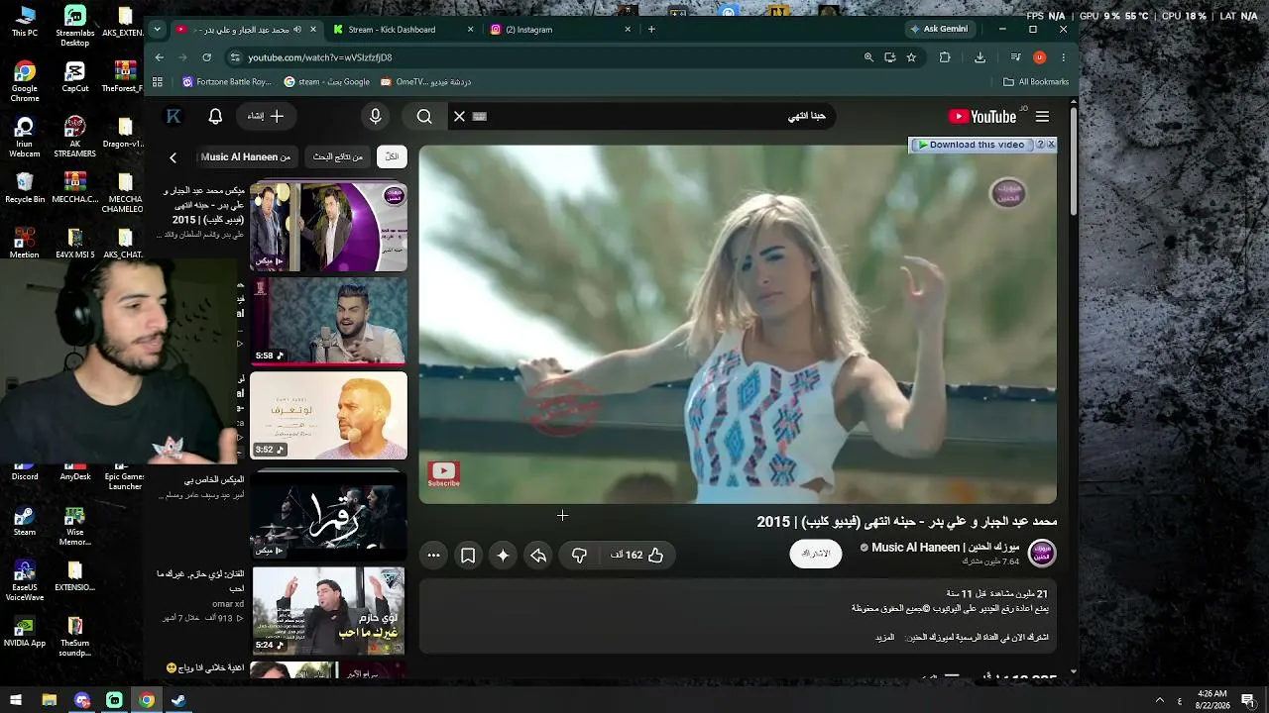Like the video with 162 thumbs-up

click(x=635, y=556)
